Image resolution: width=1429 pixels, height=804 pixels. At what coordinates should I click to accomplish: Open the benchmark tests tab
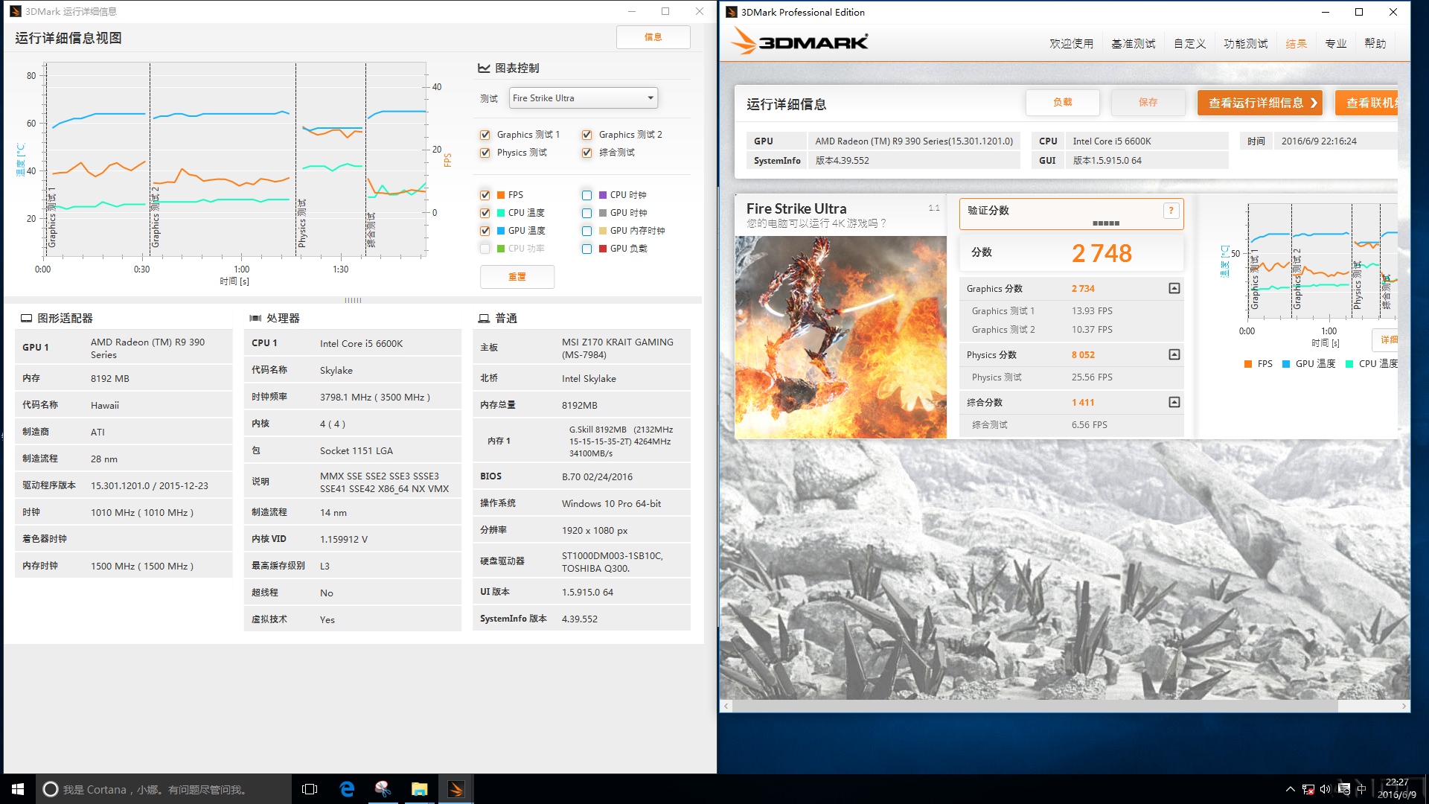tap(1133, 44)
